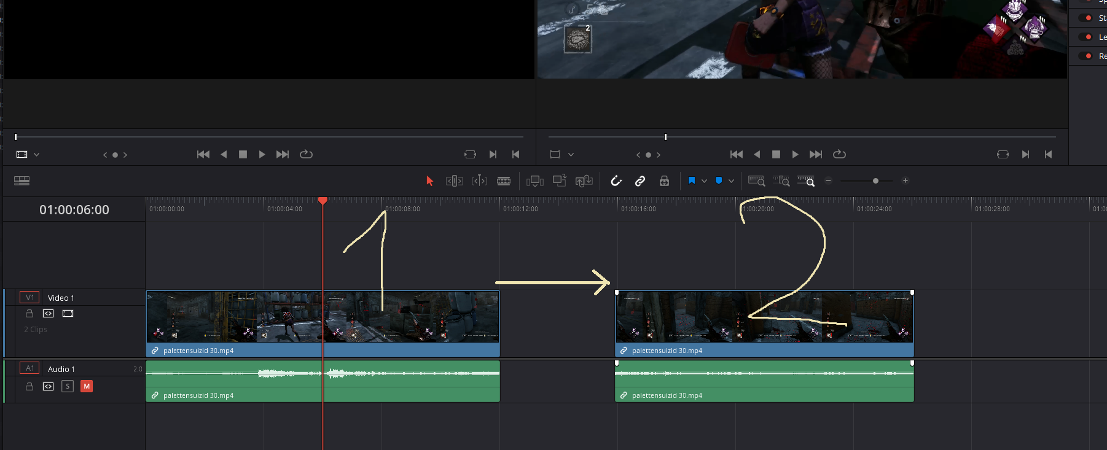This screenshot has height=450, width=1107.
Task: Stop playback in the timeline viewer
Action: 776,154
